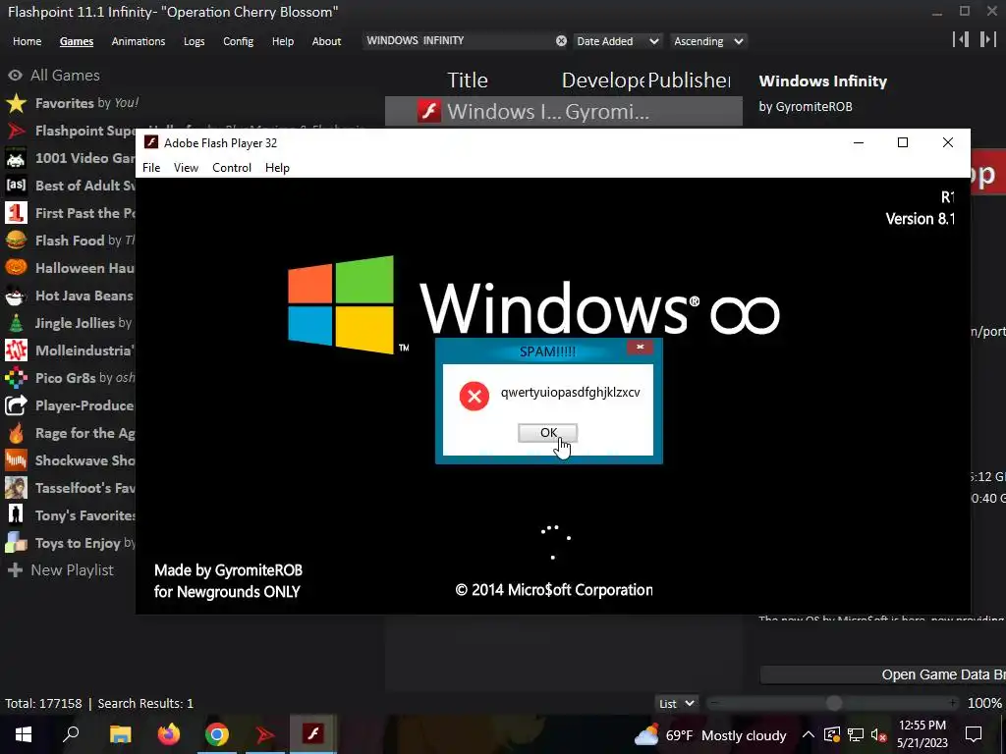Open the 1001 Video Games playlist icon
The image size is (1006, 754).
coord(16,158)
